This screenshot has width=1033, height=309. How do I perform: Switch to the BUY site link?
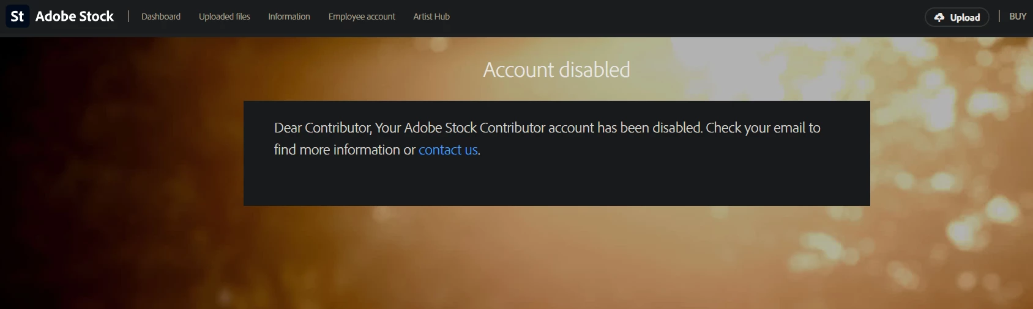point(1018,16)
